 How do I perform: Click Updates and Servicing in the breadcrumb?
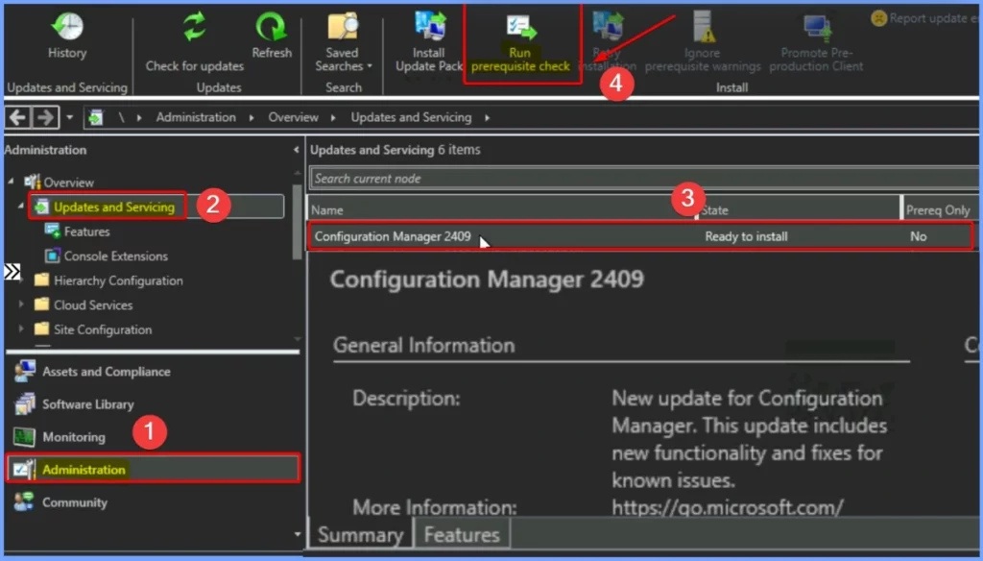pos(411,117)
